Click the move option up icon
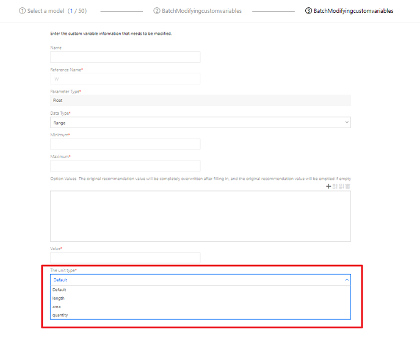Screen dimensions: 420x343 point(335,186)
